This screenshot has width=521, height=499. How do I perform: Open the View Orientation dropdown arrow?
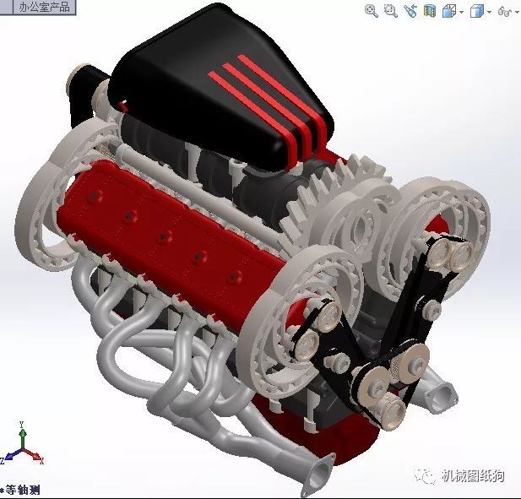click(462, 12)
